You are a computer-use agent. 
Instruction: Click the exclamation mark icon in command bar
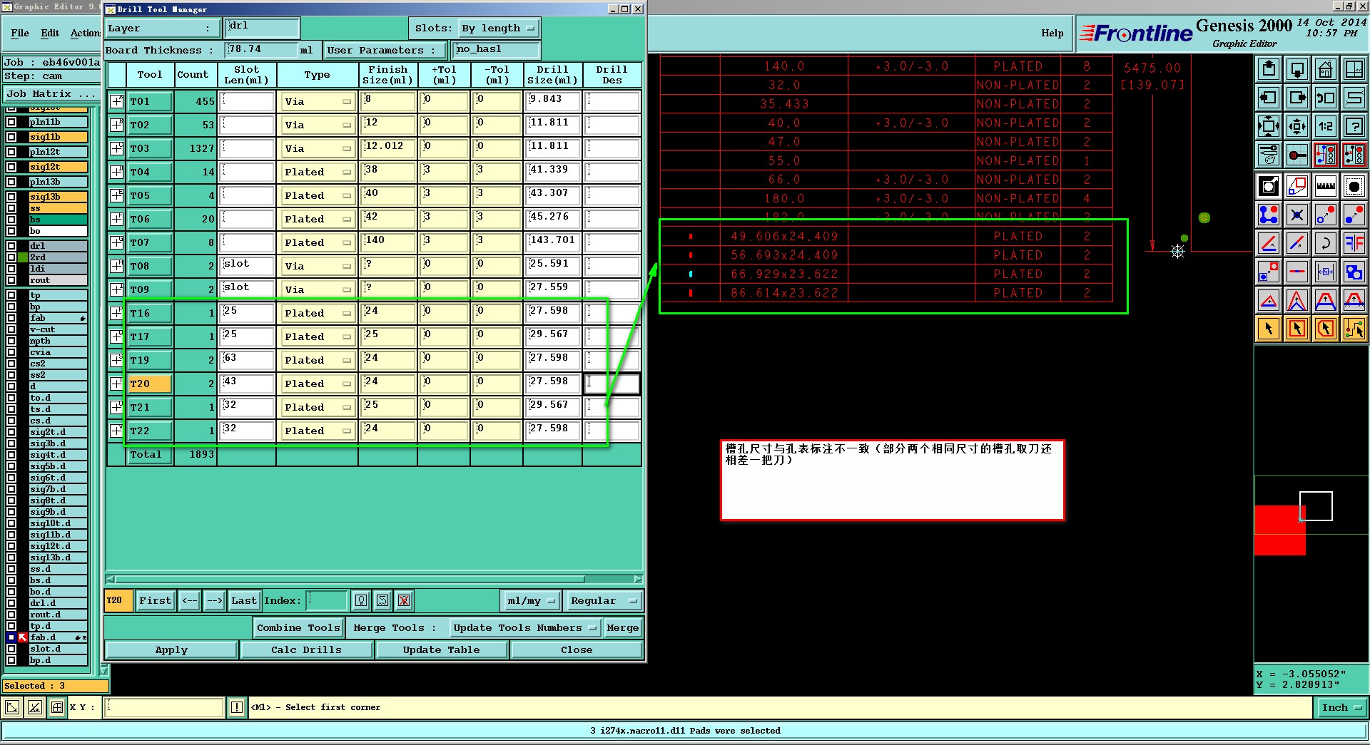237,707
